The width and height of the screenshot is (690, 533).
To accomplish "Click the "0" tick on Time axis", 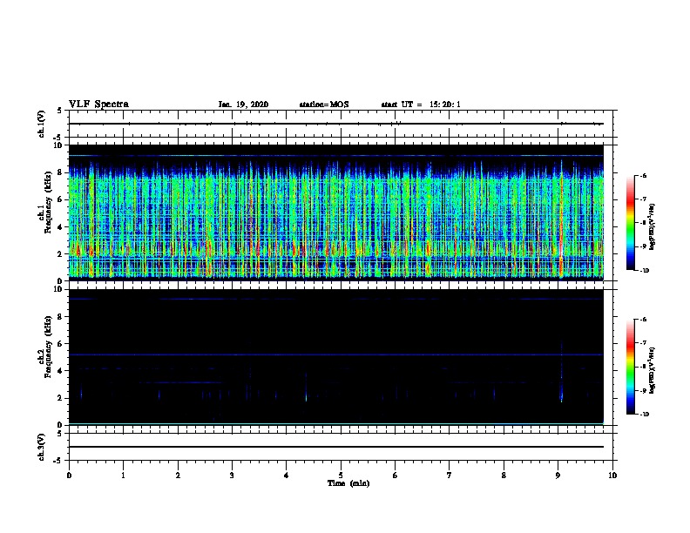I will click(x=69, y=476).
